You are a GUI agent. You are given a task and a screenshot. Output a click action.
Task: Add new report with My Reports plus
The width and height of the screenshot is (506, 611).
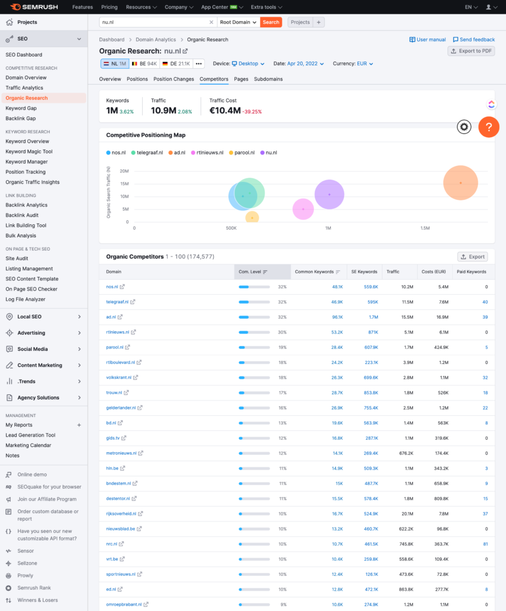click(79, 425)
